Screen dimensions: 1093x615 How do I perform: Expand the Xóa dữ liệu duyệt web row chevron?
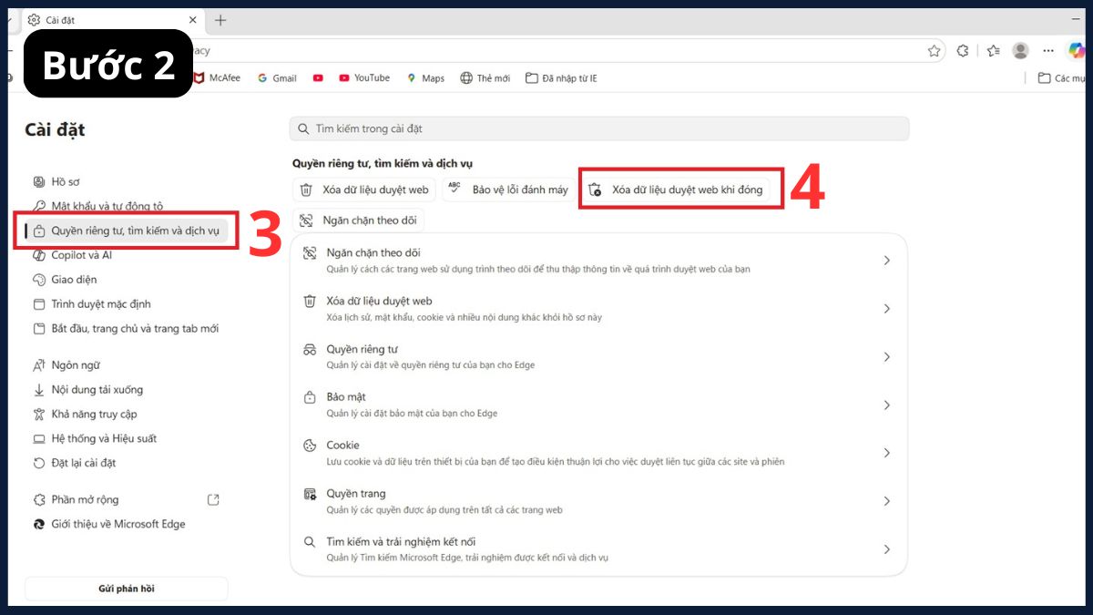click(886, 309)
